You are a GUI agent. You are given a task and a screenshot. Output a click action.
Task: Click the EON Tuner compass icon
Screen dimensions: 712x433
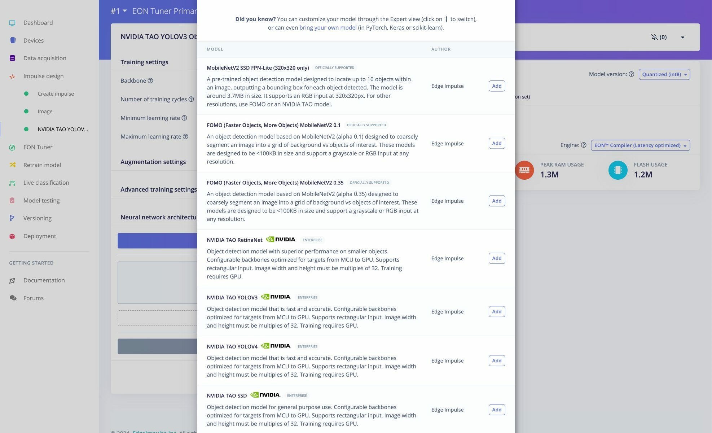coord(12,147)
